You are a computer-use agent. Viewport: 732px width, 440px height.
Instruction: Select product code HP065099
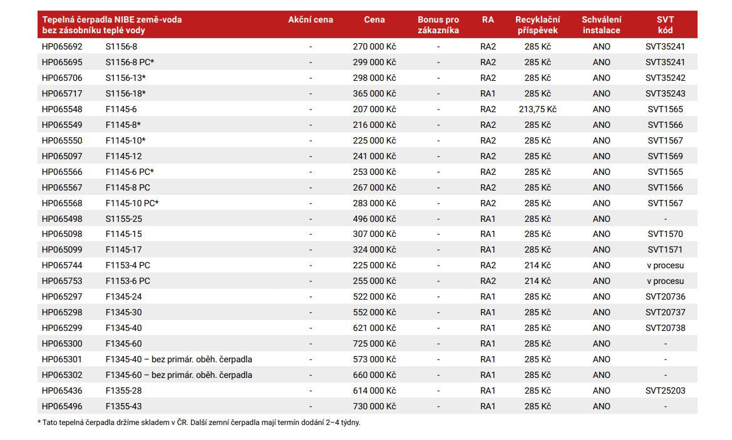coord(62,250)
